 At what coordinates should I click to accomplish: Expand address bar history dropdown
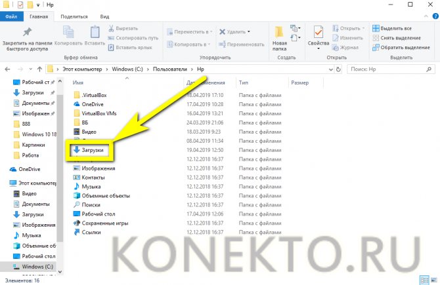(x=331, y=69)
